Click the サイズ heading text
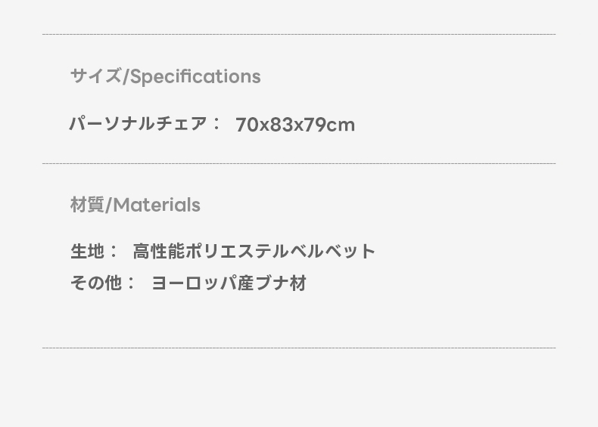598x427 pixels. click(95, 76)
